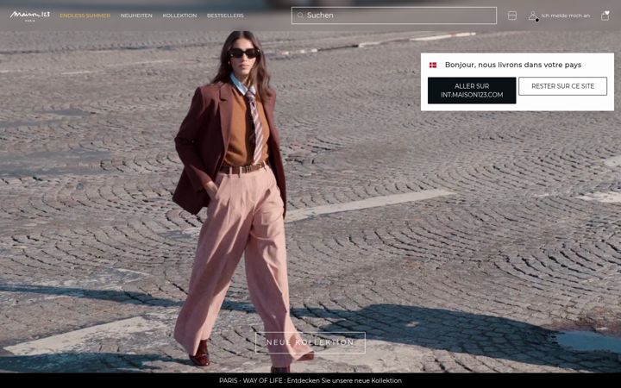The image size is (621, 388).
Task: Click 'Aller sur int.maison123.com' button
Action: pyautogui.click(x=472, y=91)
